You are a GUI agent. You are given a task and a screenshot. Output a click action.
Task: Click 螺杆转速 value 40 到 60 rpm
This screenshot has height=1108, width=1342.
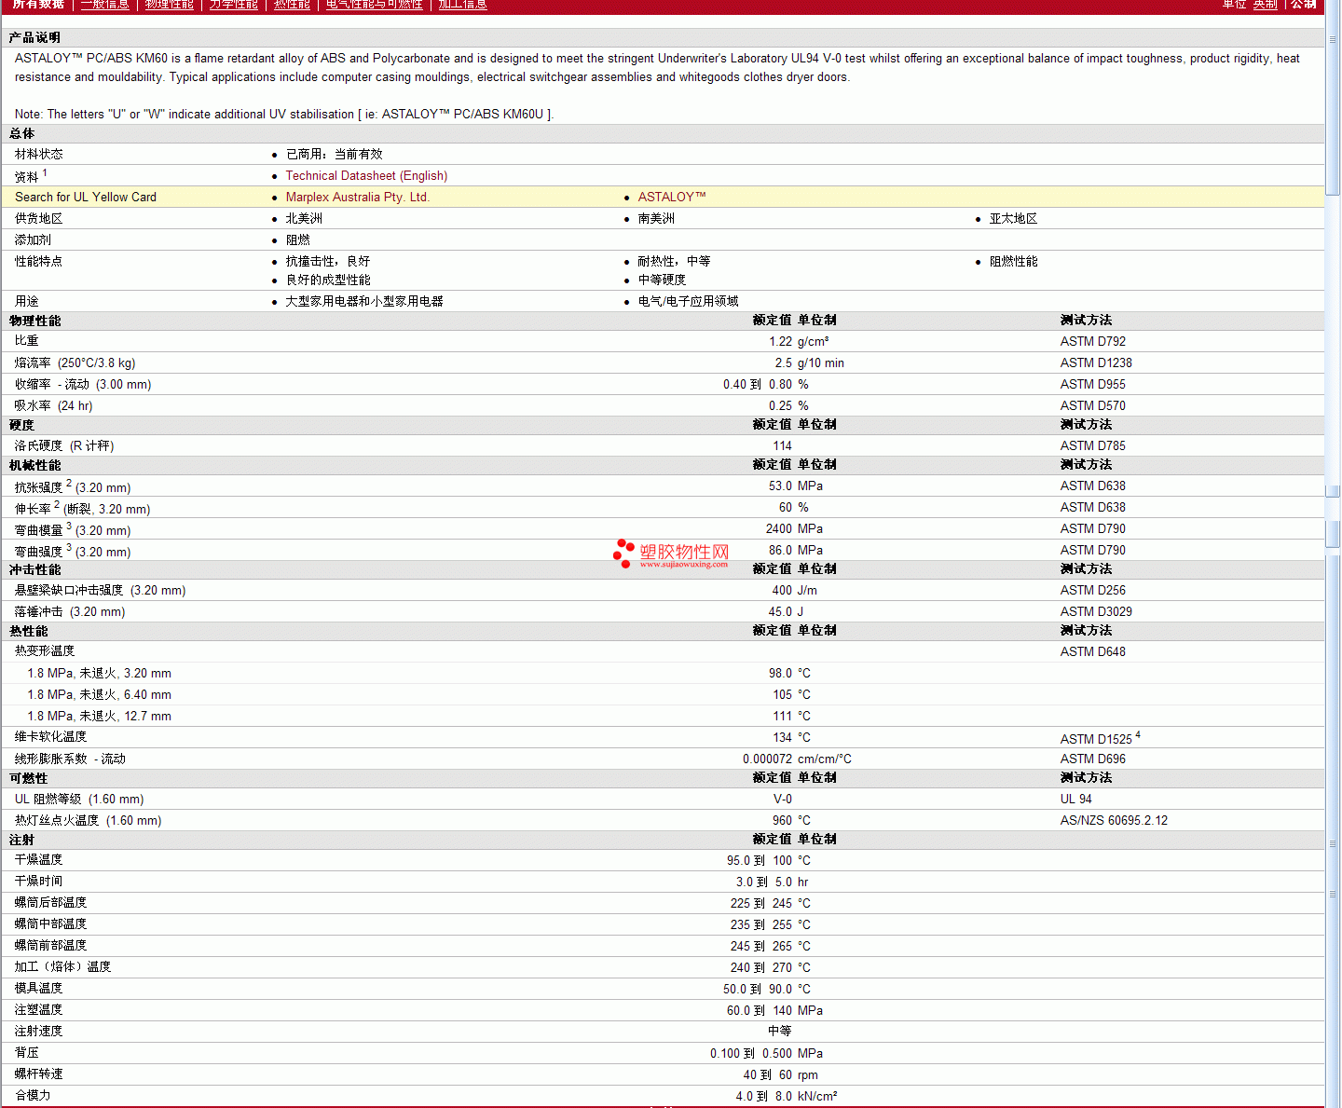coord(781,1074)
